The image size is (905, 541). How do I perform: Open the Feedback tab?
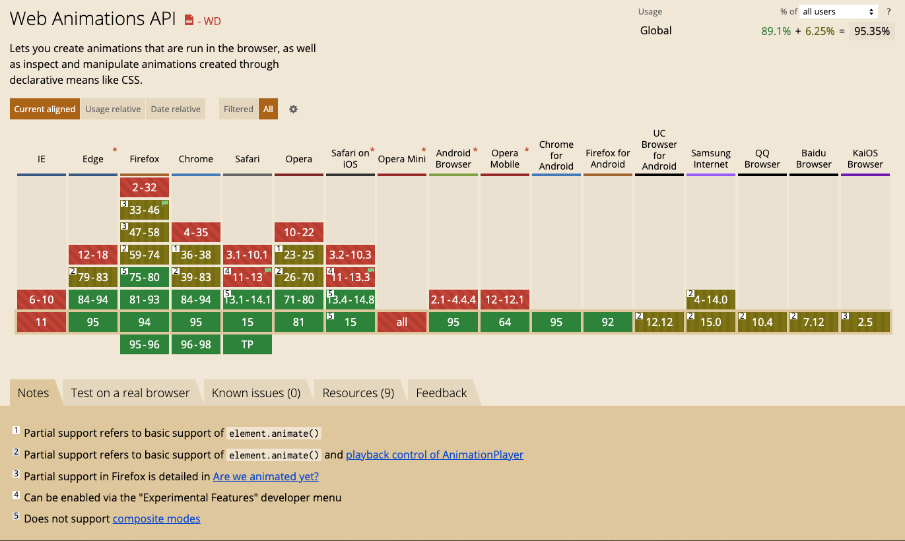pos(442,393)
